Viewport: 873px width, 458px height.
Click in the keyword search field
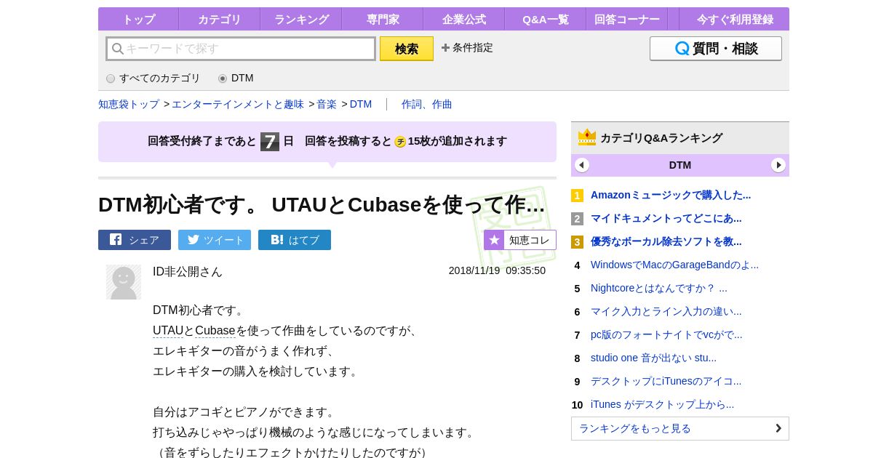pos(247,49)
